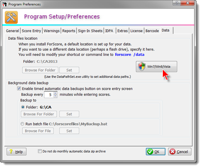Click Browse For File button
Screen dimensions: 202x168
(x=38, y=131)
